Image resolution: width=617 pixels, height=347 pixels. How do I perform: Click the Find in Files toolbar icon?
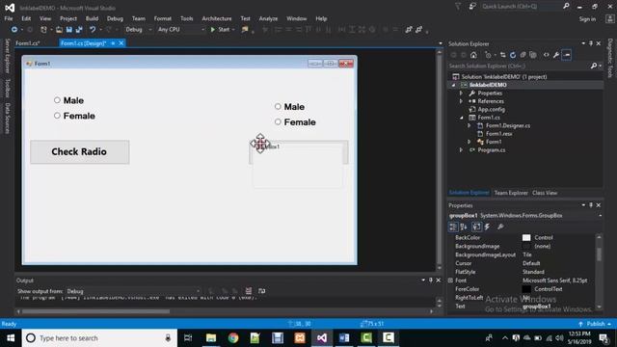[245, 30]
